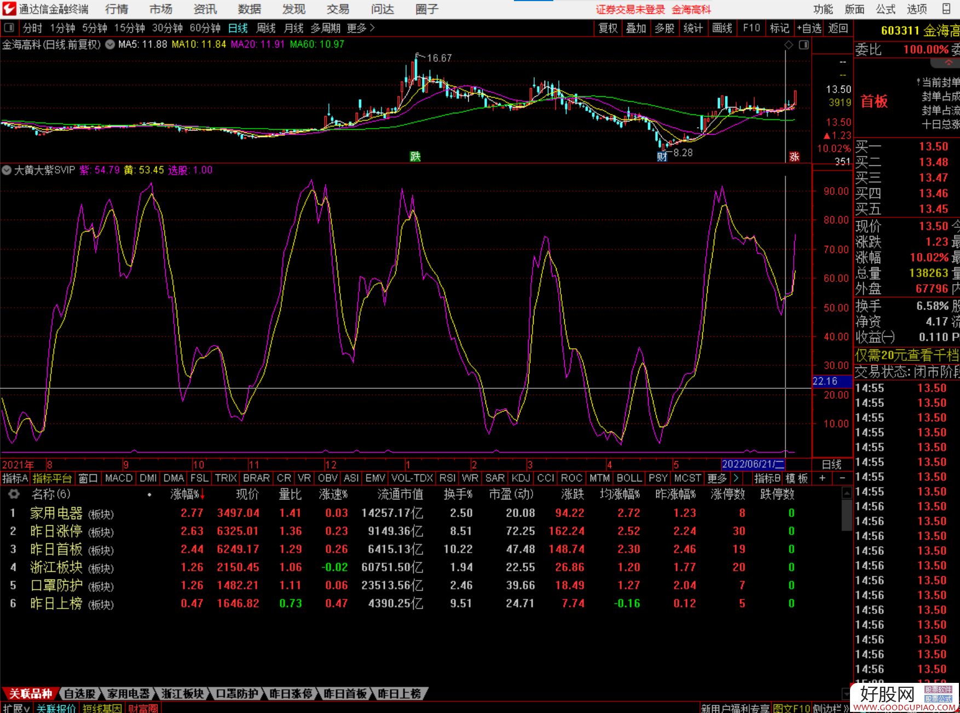Open the 资讯 menu
960x713 pixels.
[x=205, y=9]
